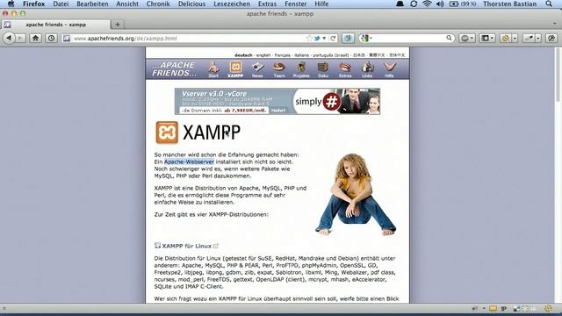Viewport: 562px width, 316px height.
Task: Switch site language to français
Action: (283, 55)
